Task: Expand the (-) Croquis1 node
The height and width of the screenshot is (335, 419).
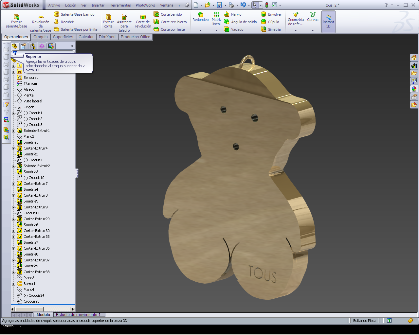Action: pos(14,113)
